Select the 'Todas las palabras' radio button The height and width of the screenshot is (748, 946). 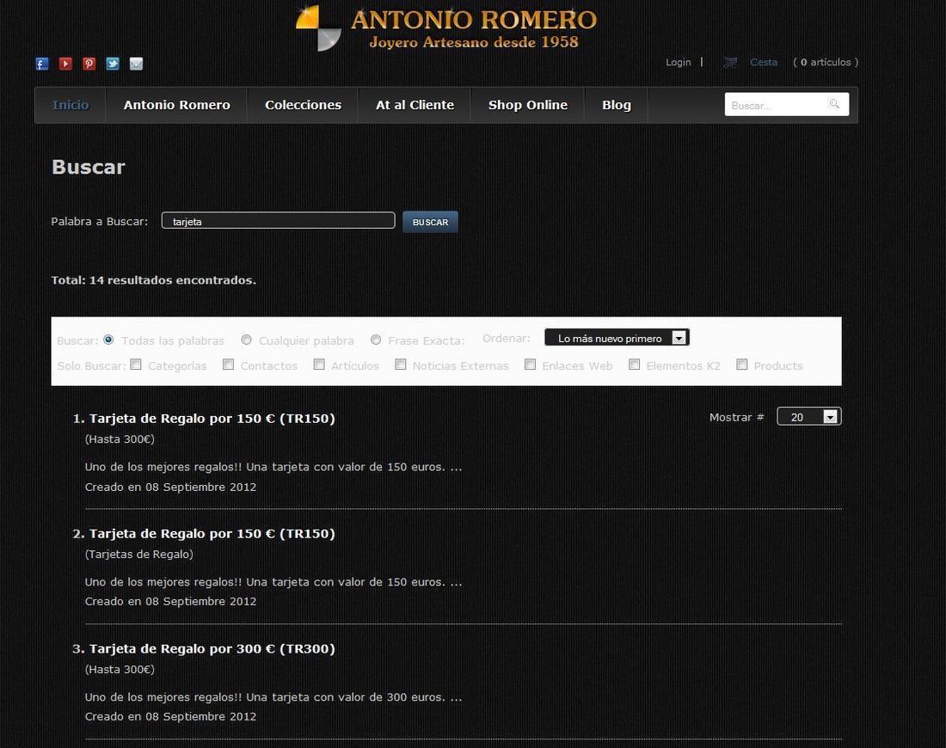[108, 340]
